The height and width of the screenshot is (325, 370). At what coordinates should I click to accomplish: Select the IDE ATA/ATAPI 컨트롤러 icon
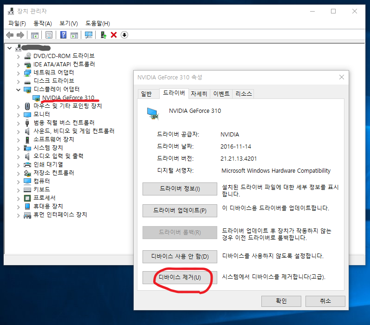(x=27, y=64)
